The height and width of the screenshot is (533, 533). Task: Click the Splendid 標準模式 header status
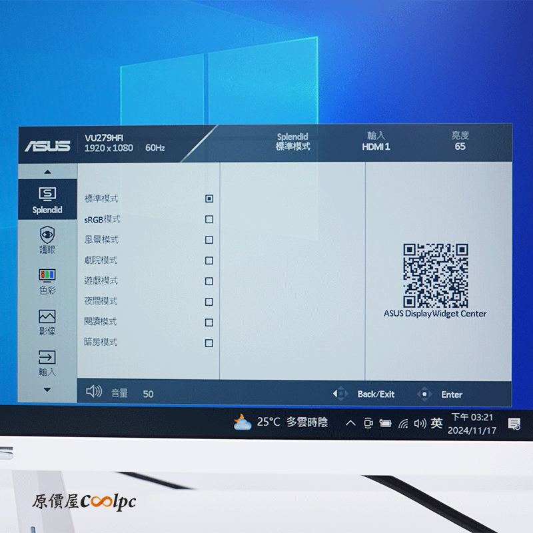[292, 142]
